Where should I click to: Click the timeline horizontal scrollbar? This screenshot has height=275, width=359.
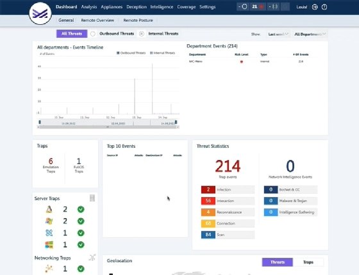point(108,127)
